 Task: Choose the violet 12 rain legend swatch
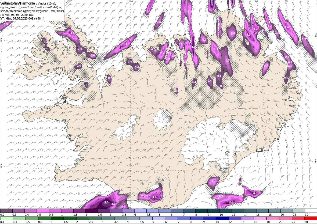tap(235, 218)
